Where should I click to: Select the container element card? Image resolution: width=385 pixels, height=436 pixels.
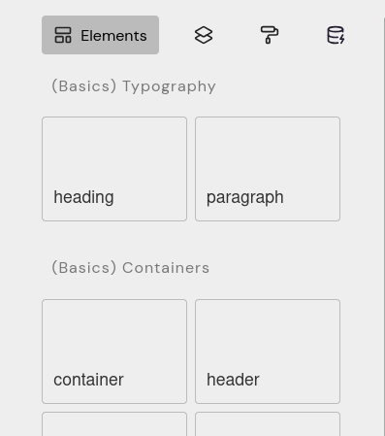[x=114, y=352]
